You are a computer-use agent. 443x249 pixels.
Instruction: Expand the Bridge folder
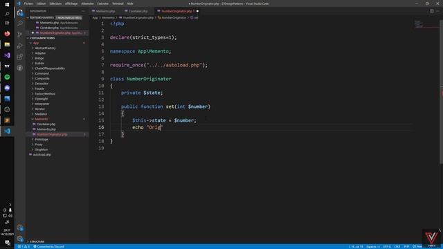click(33, 58)
